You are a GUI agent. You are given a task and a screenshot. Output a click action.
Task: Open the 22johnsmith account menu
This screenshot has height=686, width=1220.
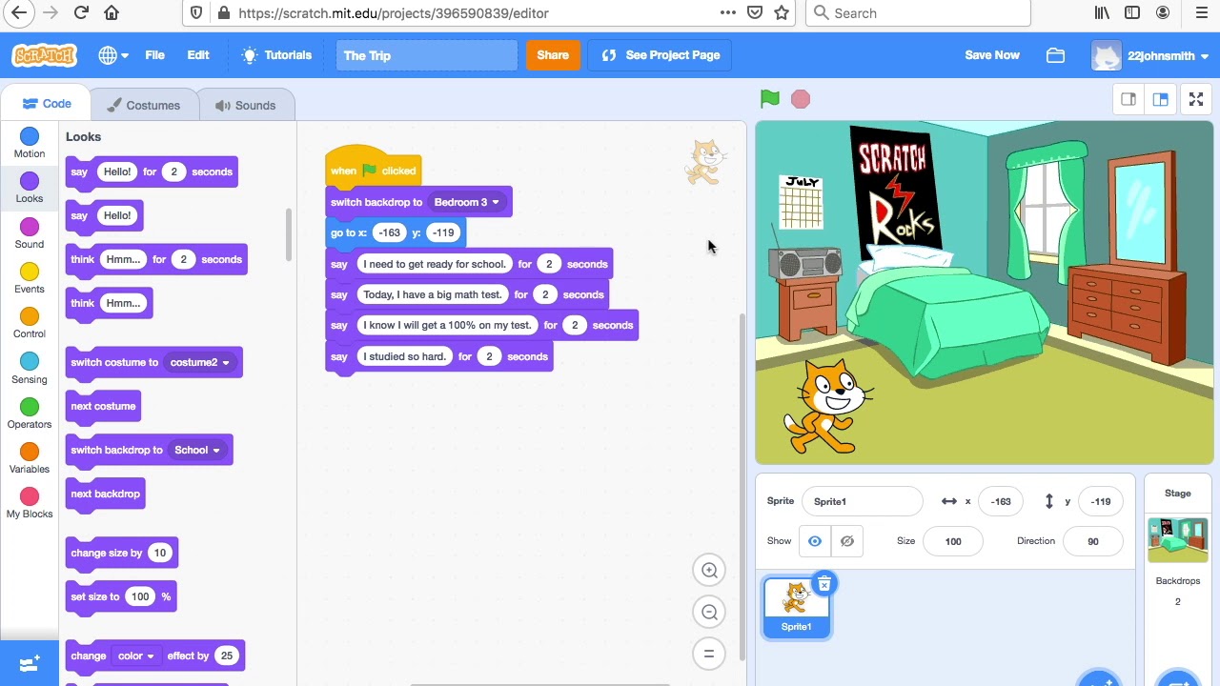click(x=1150, y=55)
